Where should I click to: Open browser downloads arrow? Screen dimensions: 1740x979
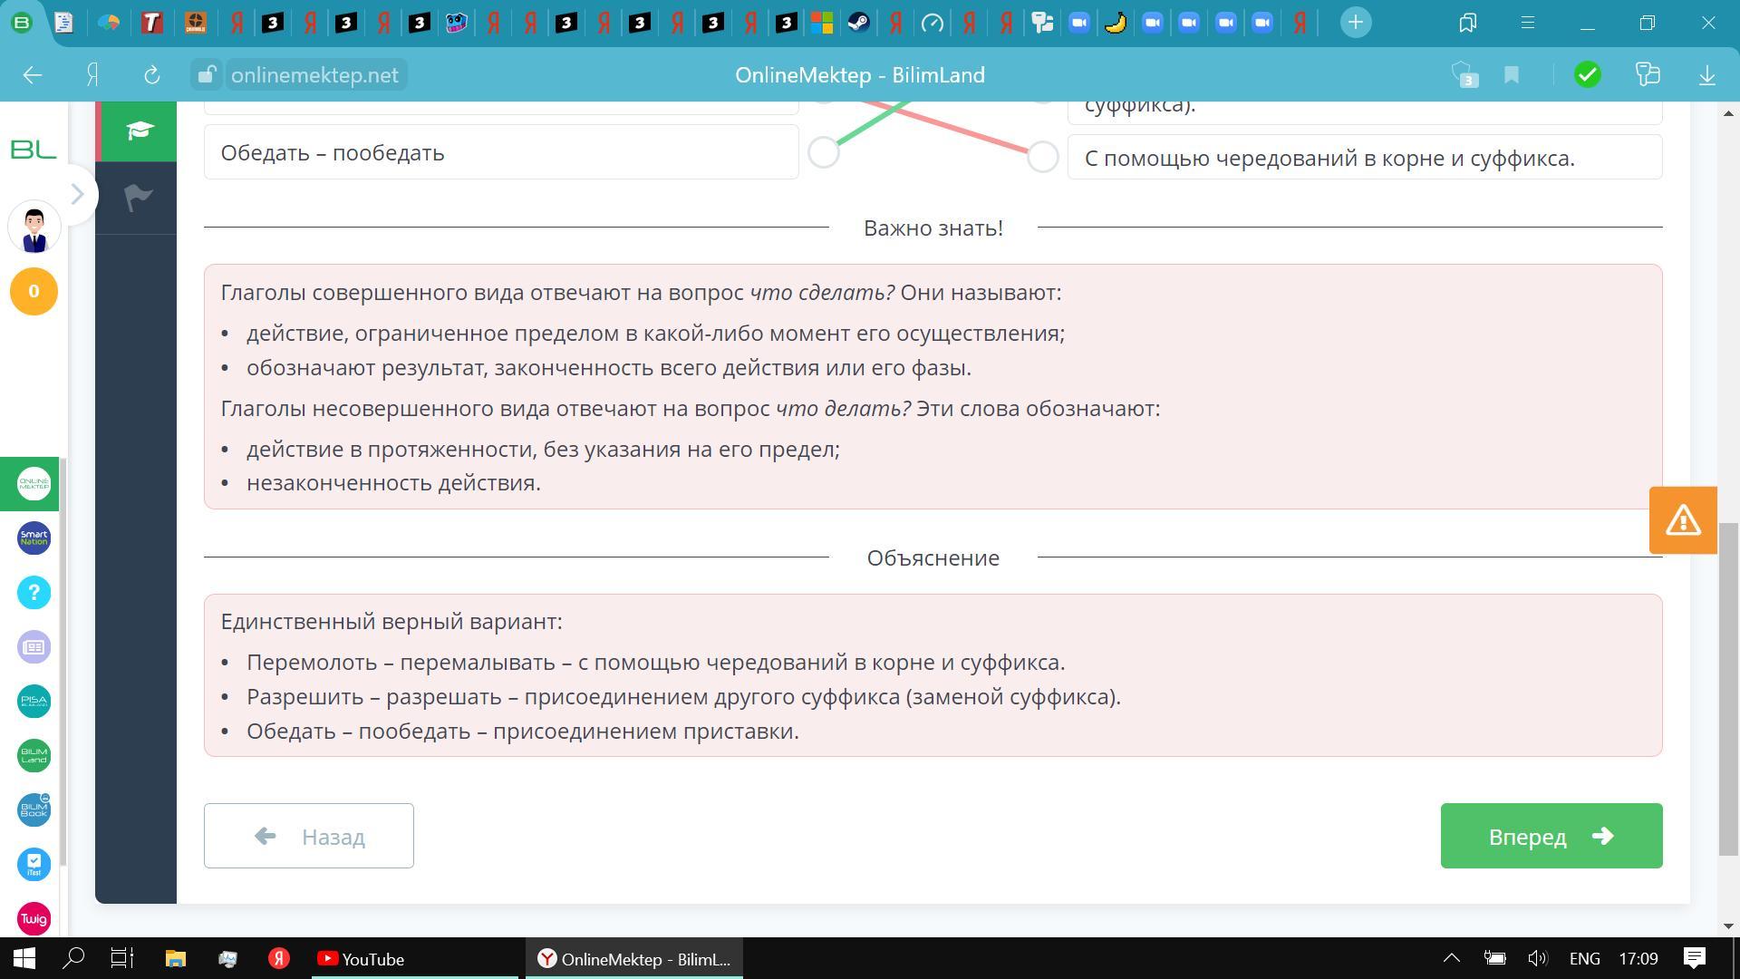click(1706, 75)
